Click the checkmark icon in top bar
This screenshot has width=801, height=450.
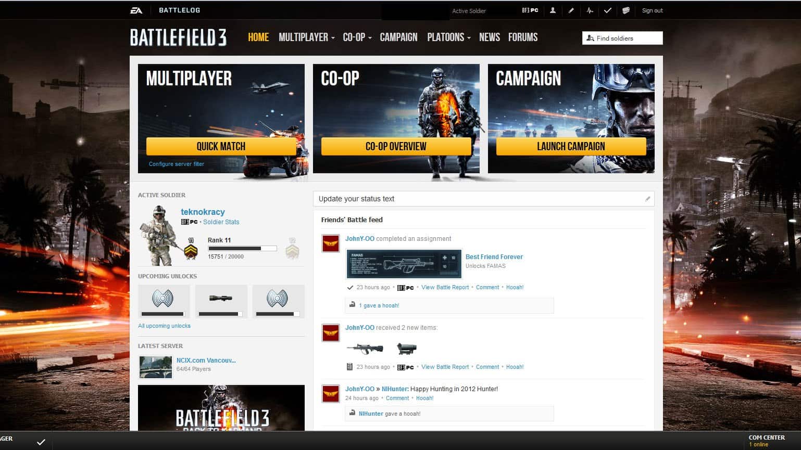coord(607,10)
